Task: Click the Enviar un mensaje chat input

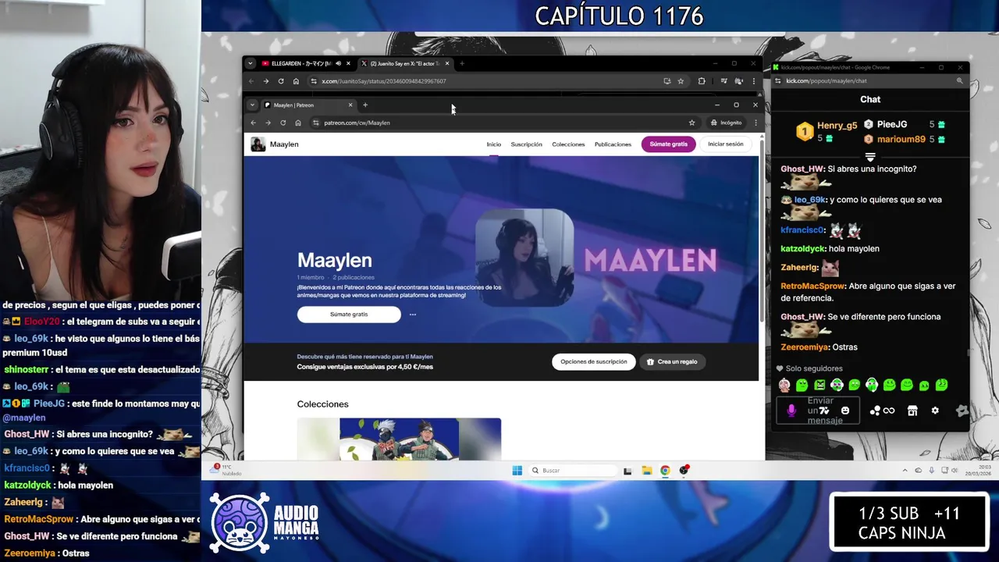Action: tap(819, 411)
